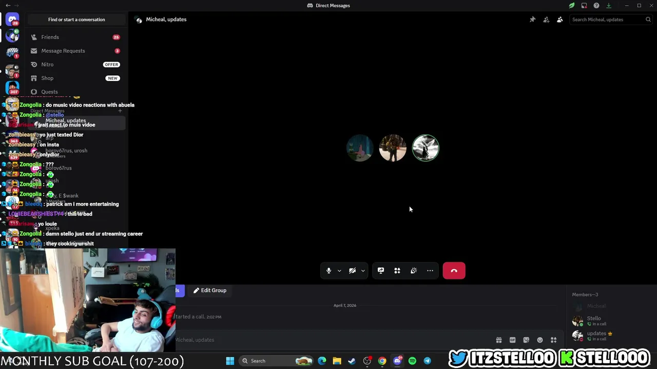657x369 pixels.
Task: Start an activity in the call
Action: (397, 271)
